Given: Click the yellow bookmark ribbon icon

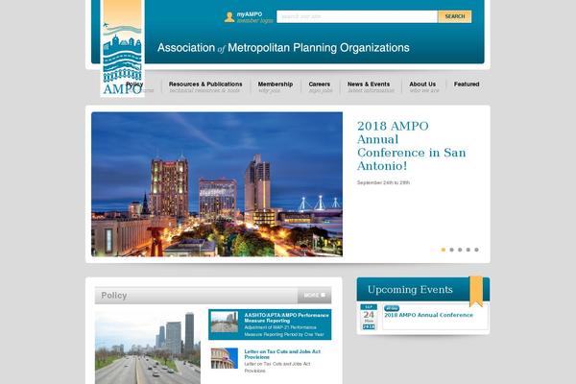Looking at the screenshot, I should [x=476, y=292].
